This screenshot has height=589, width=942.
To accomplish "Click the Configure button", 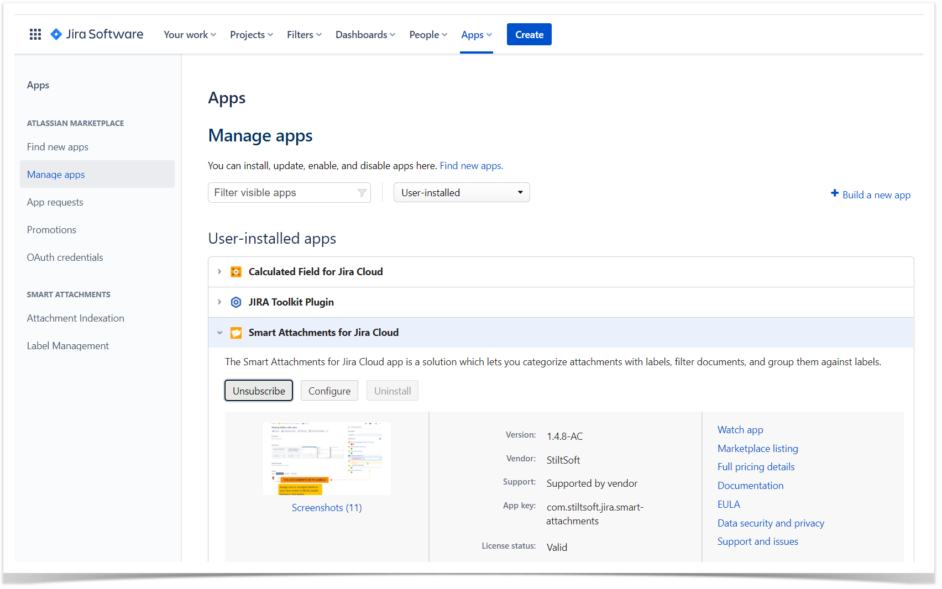I will [x=329, y=391].
